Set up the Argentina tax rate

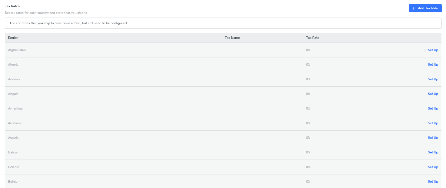click(x=433, y=108)
